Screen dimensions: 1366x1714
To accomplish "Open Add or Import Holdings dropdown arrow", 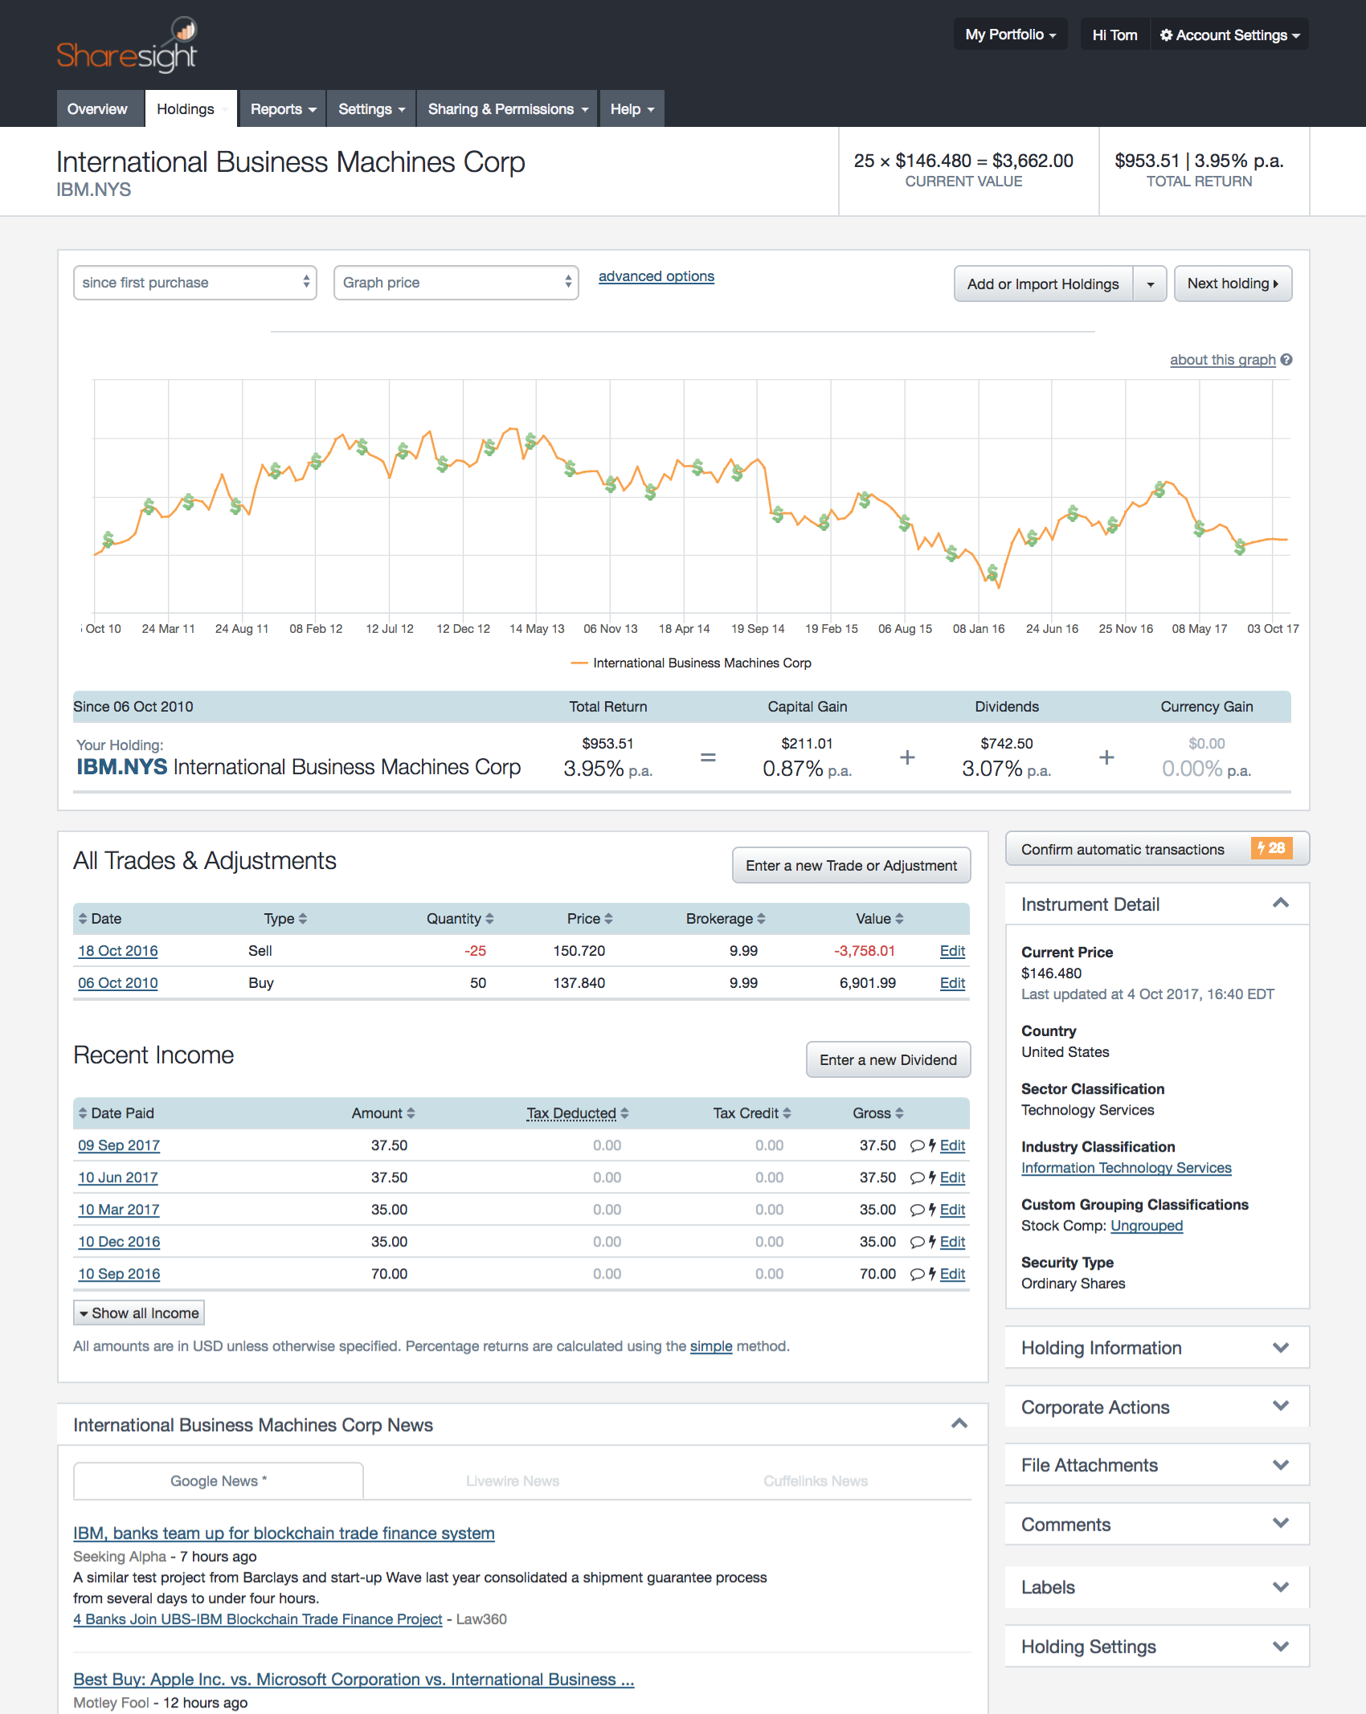I will click(x=1150, y=284).
